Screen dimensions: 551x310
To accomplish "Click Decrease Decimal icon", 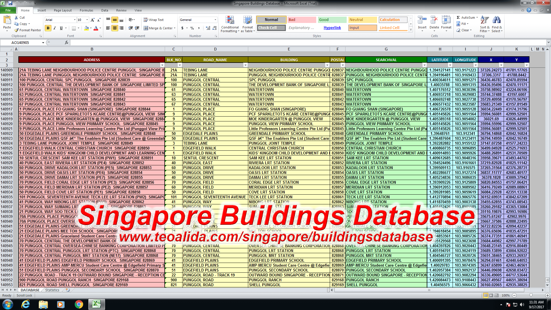I will click(214, 28).
